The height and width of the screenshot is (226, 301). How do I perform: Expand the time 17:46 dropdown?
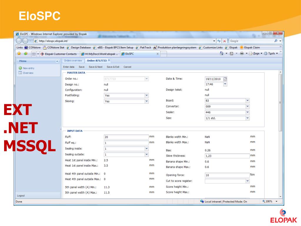pyautogui.click(x=225, y=84)
